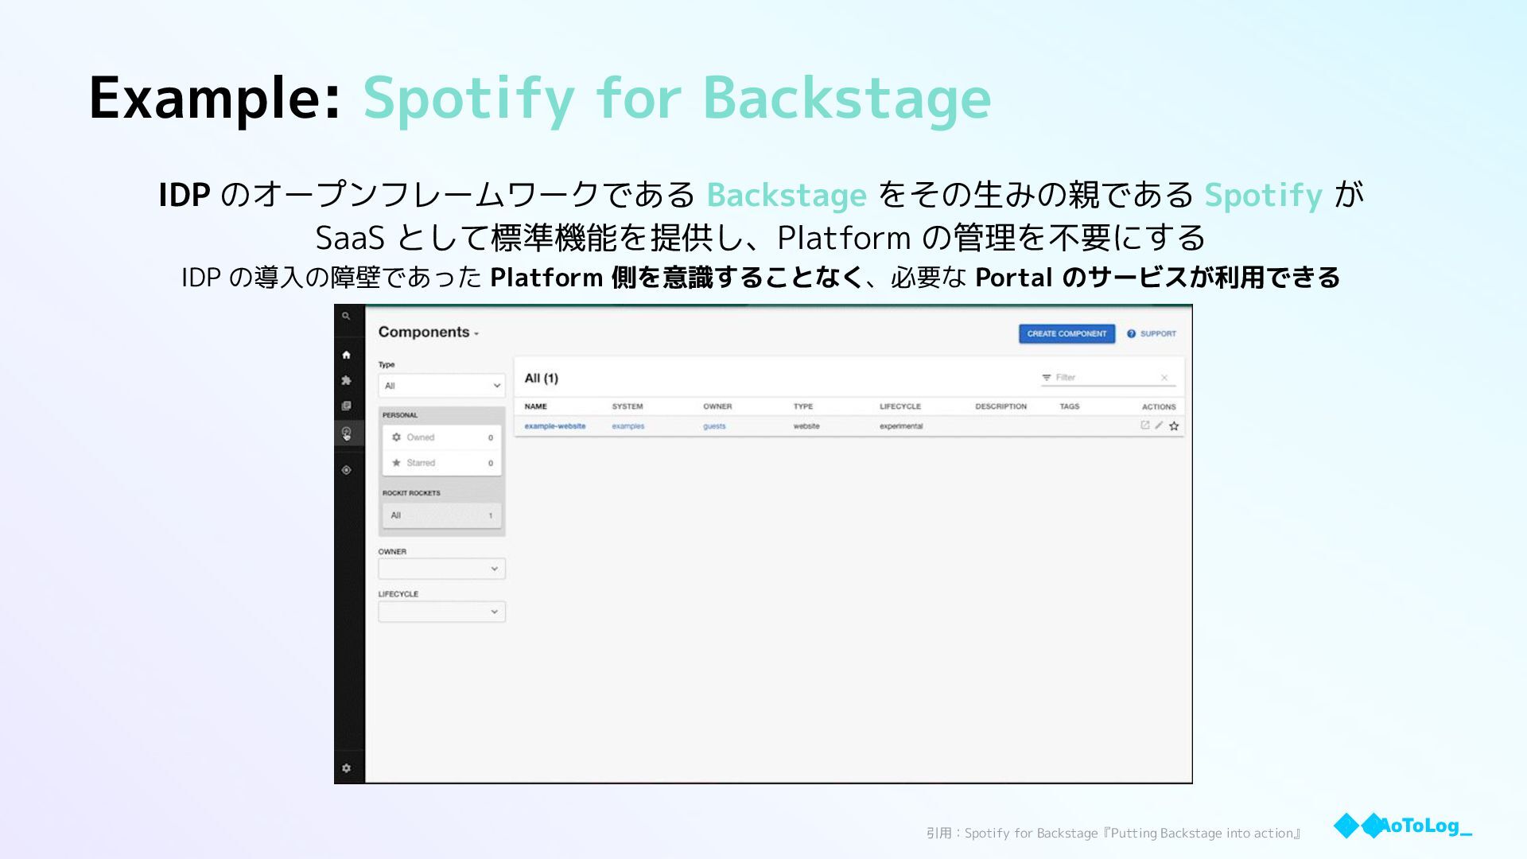Open the docs library sidebar icon
1527x859 pixels.
click(x=346, y=406)
